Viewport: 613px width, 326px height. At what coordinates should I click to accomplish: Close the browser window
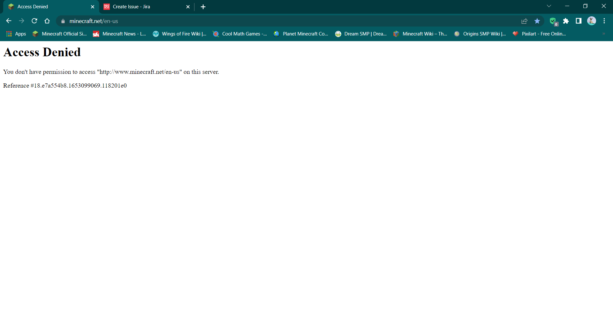click(604, 6)
